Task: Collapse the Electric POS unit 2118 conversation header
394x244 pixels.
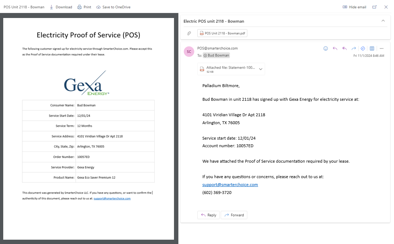Action: tap(383, 21)
